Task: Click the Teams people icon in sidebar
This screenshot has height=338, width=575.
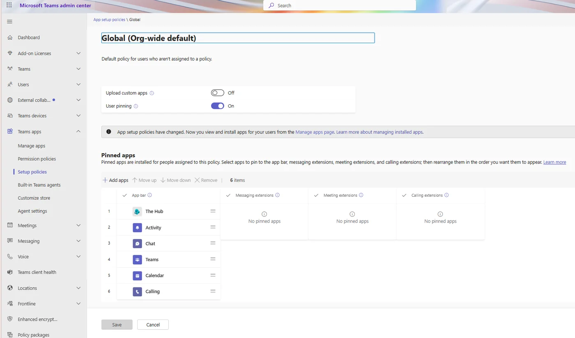Action: pyautogui.click(x=10, y=69)
